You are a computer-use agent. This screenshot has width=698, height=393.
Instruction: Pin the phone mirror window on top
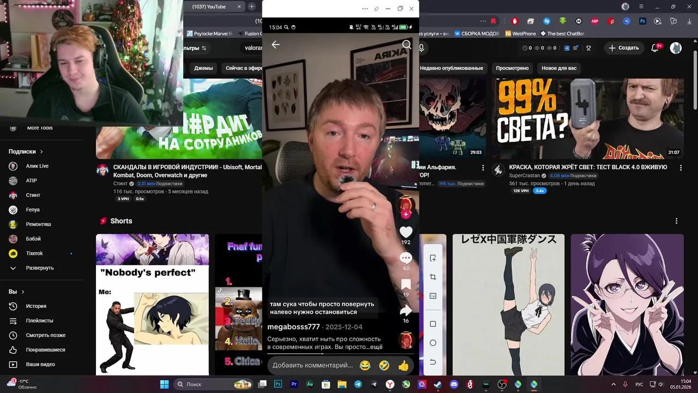click(x=376, y=9)
